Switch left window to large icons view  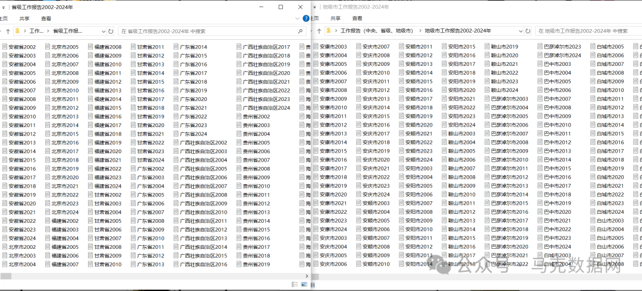pyautogui.click(x=304, y=284)
